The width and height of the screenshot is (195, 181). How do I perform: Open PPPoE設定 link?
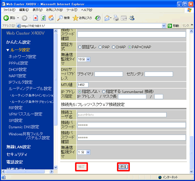pyautogui.click(x=18, y=63)
